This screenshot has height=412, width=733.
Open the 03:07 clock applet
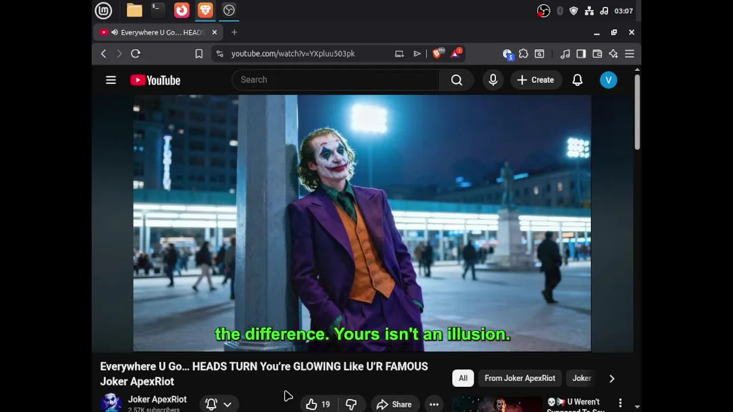tap(624, 11)
